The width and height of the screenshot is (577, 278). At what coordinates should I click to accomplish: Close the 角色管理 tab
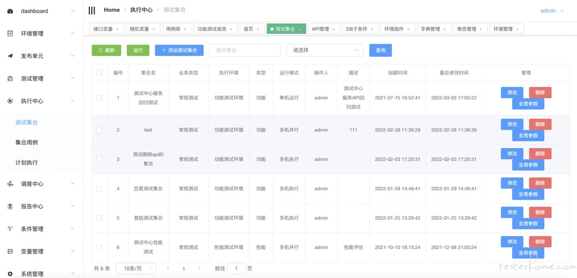pos(481,29)
